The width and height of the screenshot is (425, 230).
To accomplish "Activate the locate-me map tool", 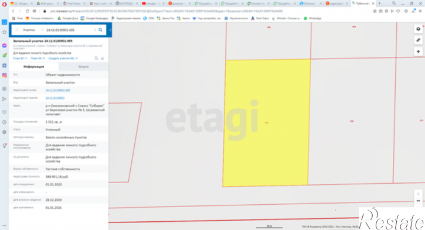I will coord(418,52).
